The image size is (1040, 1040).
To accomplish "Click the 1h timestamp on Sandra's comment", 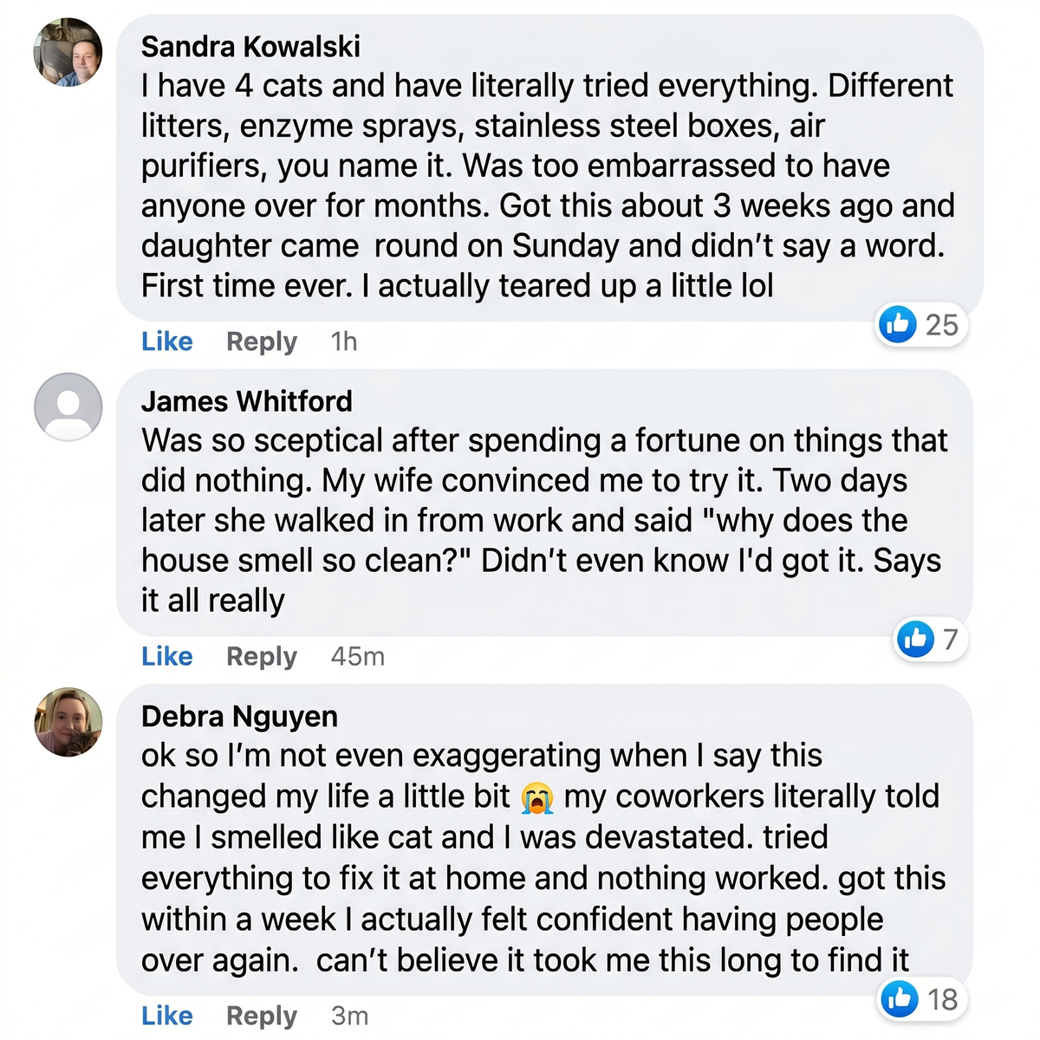I will coord(344,341).
